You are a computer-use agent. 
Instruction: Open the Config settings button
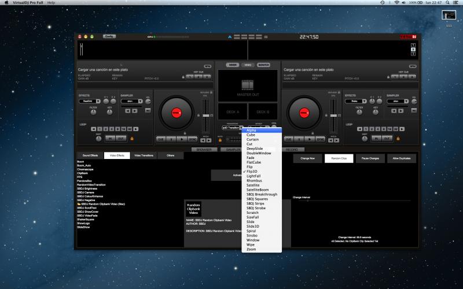click(109, 36)
